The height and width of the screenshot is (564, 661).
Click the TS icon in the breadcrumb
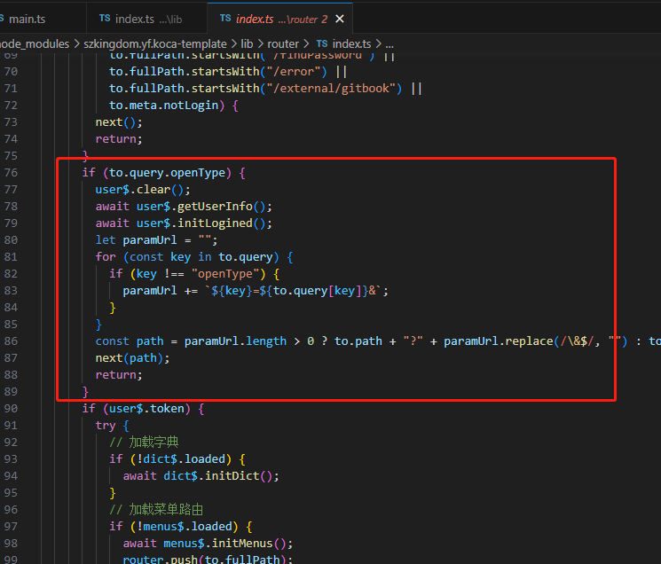321,43
